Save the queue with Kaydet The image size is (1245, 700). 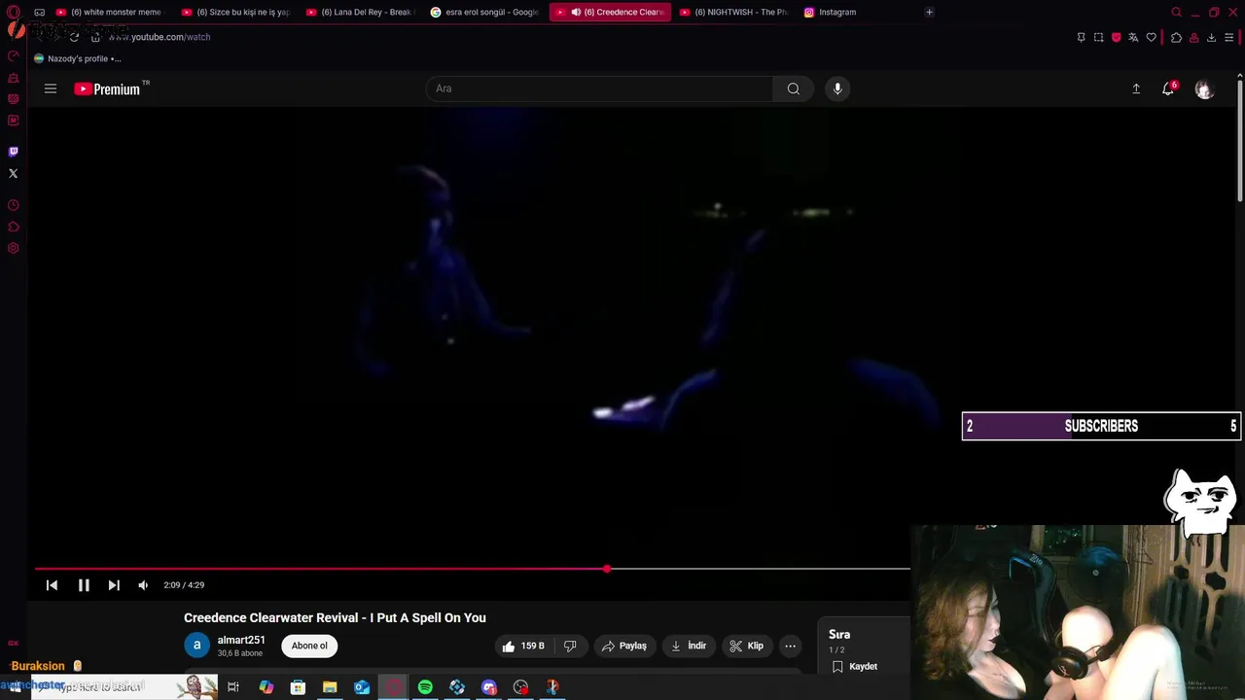pyautogui.click(x=855, y=667)
